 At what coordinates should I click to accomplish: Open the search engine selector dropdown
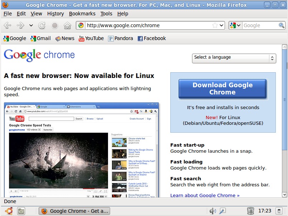coord(235,25)
